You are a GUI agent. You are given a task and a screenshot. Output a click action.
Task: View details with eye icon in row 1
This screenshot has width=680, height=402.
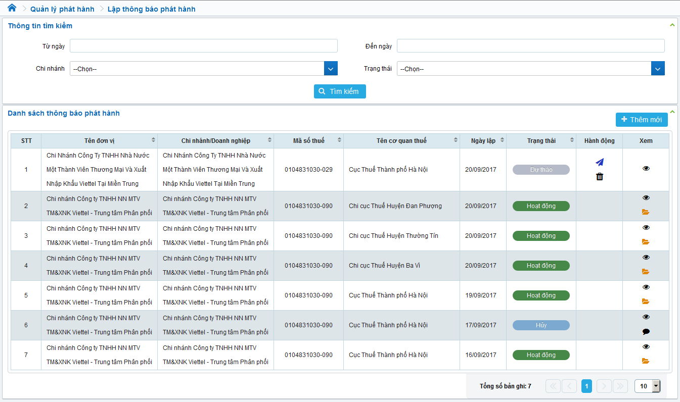click(x=646, y=169)
